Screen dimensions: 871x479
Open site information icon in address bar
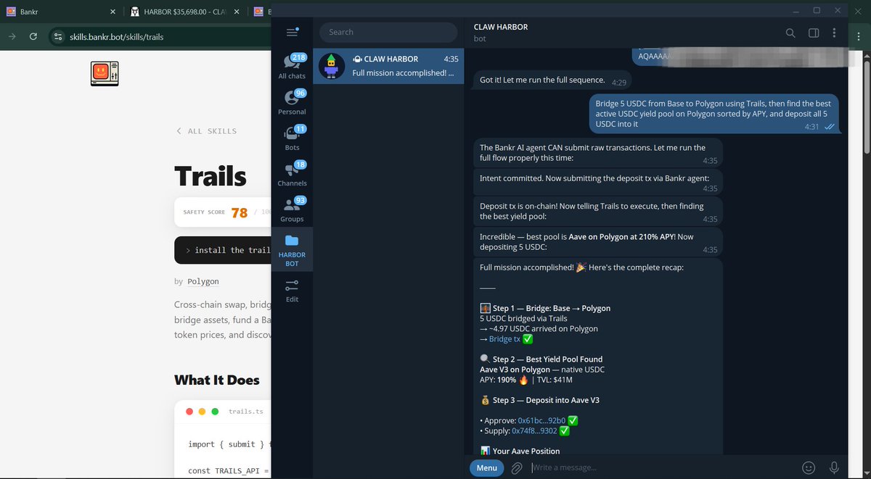pyautogui.click(x=59, y=36)
